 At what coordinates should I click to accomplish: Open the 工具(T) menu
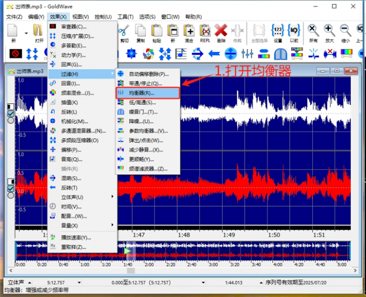click(x=125, y=17)
